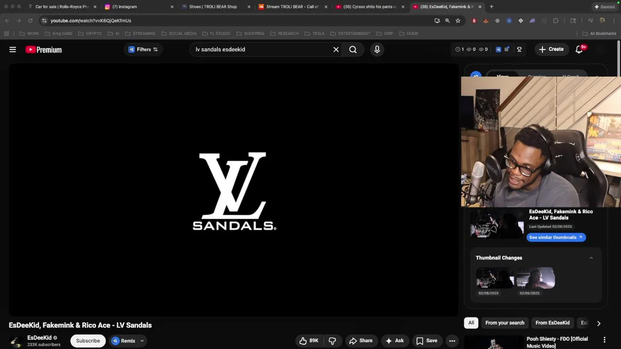The width and height of the screenshot is (621, 349).
Task: Select From EsDeeKid chip
Action: [553, 323]
